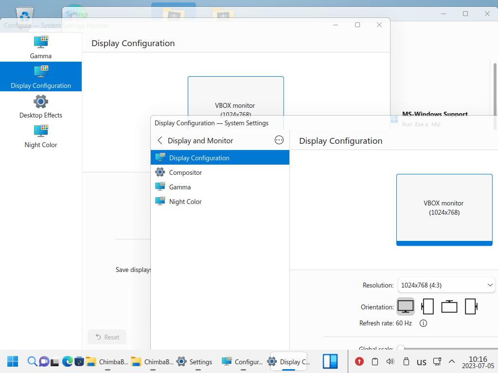This screenshot has width=498, height=373.
Task: Select Night Color in the System Settings sidebar
Action: tap(185, 202)
